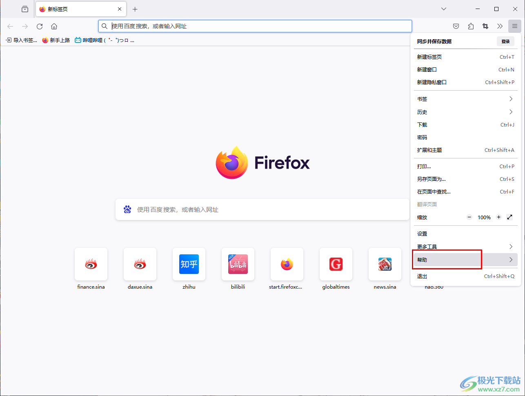
Task: Go back with the back arrow
Action: pyautogui.click(x=10, y=26)
